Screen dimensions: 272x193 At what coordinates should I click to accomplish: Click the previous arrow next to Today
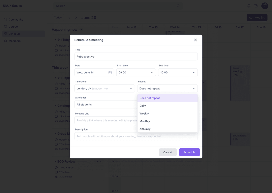pos(69,18)
